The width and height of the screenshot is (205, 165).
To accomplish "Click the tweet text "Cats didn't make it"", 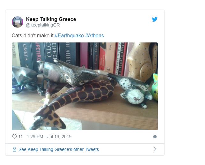I will [x=33, y=35].
